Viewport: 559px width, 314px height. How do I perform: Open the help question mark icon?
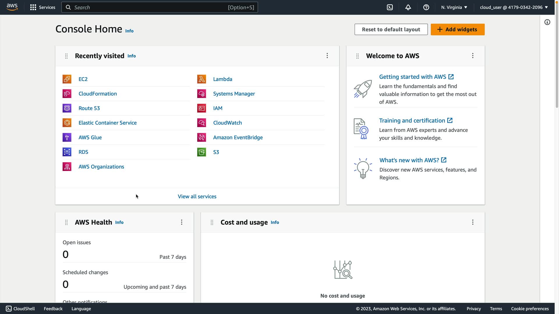(426, 7)
